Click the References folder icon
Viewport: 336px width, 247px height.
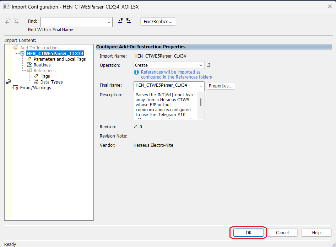(29, 70)
